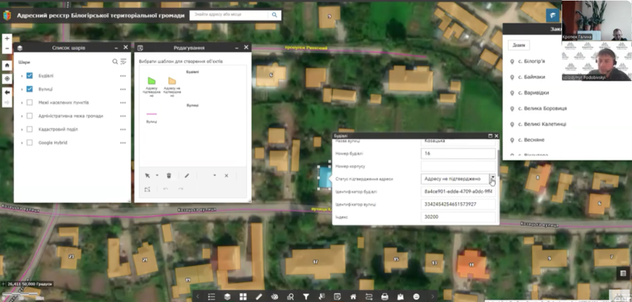
Task: Open the address status dropdown
Action: [x=493, y=179]
